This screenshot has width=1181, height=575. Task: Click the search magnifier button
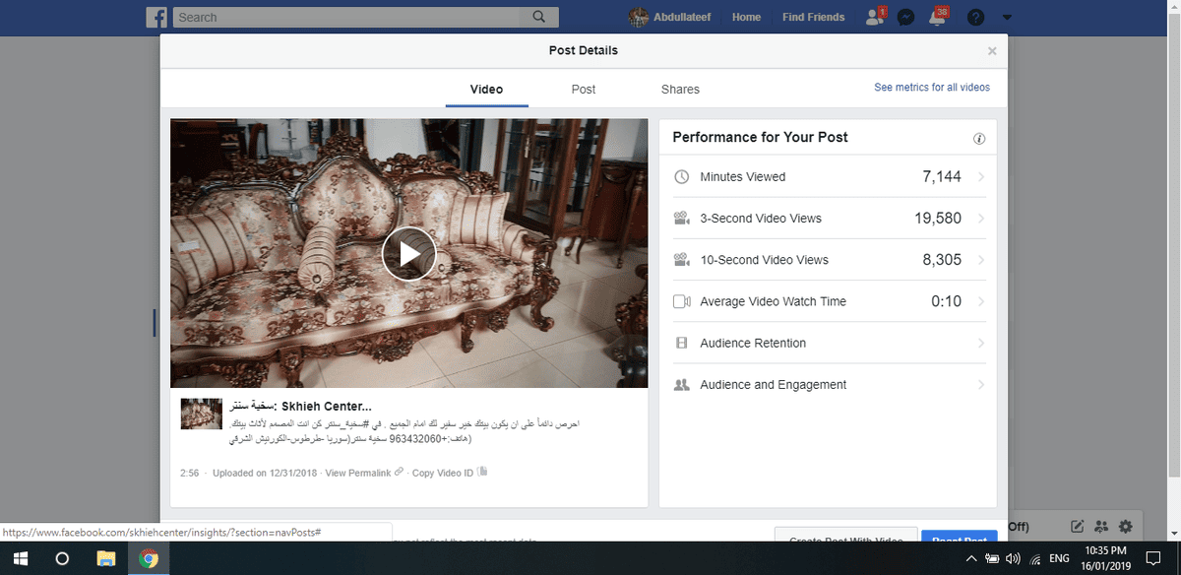(538, 17)
